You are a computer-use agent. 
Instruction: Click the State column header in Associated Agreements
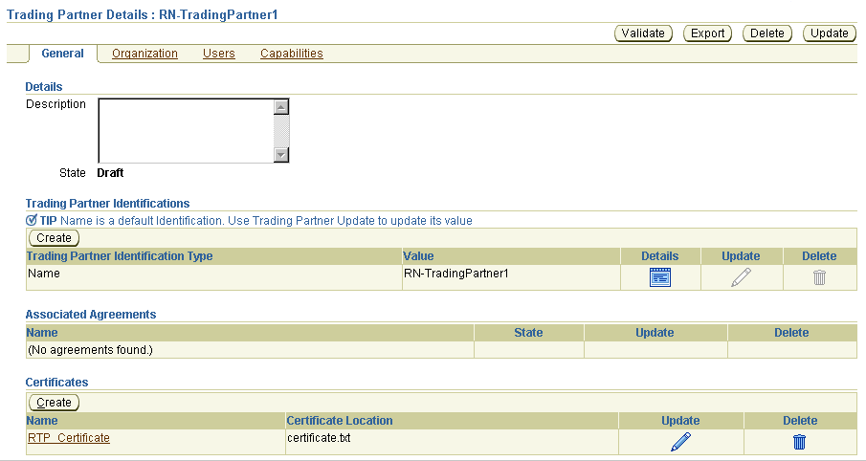[528, 333]
